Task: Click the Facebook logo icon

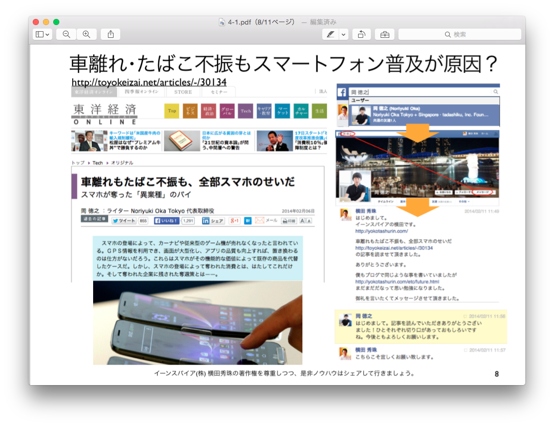Action: [x=342, y=92]
